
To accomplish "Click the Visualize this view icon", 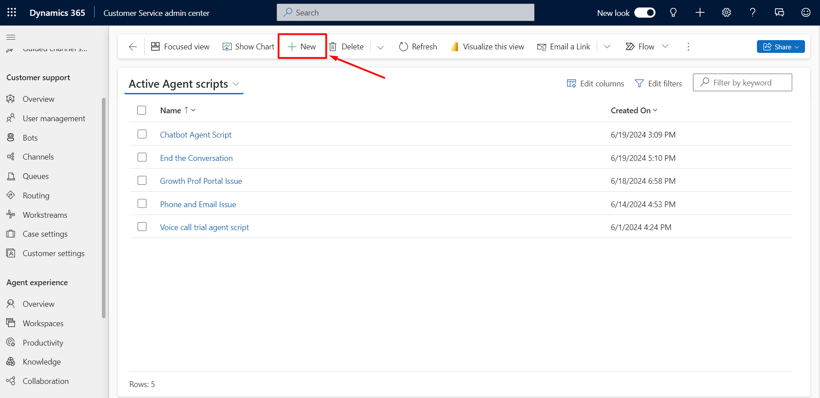I will (x=455, y=46).
